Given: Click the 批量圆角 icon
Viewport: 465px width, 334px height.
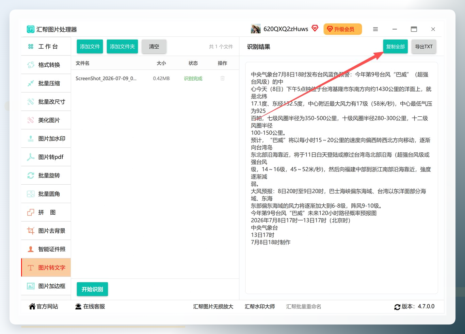Looking at the screenshot, I should tap(31, 194).
